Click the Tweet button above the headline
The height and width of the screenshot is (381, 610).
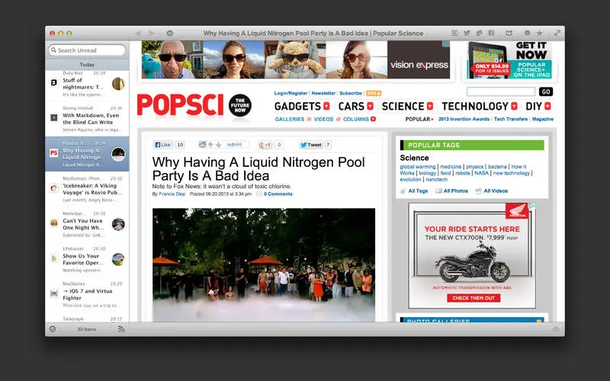pos(310,145)
